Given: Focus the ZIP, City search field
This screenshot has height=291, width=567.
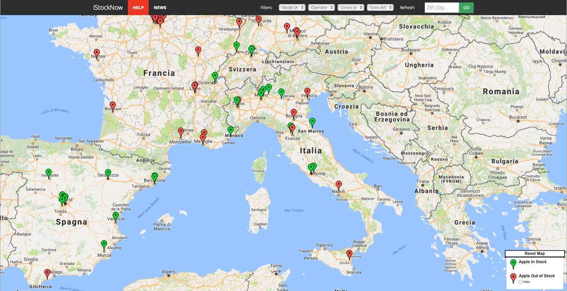Looking at the screenshot, I should pos(442,8).
